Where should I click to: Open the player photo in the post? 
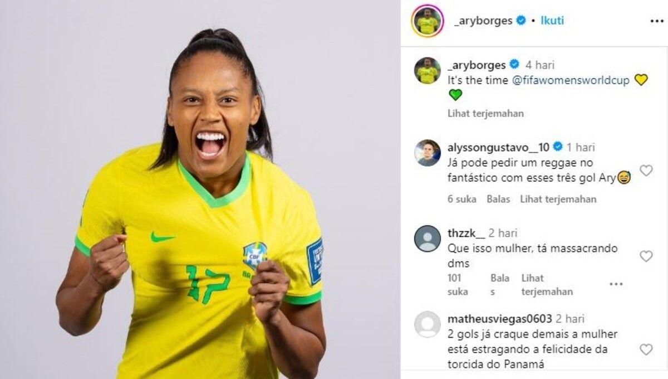coord(200,189)
